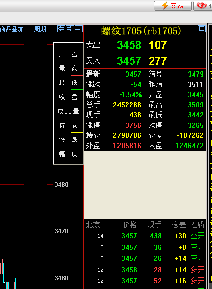Click the 性质 column header in tick list
Image resolution: width=212 pixels, height=289 pixels.
[197, 225]
